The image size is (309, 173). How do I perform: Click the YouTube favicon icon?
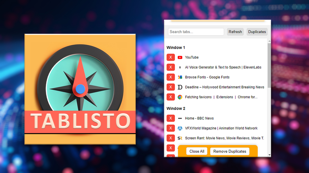click(x=180, y=58)
